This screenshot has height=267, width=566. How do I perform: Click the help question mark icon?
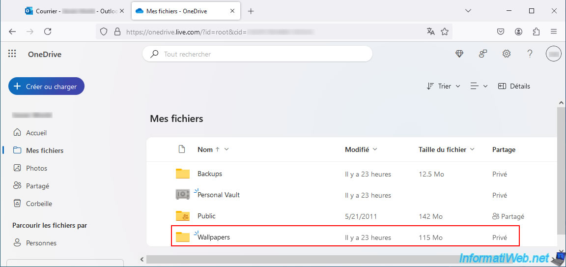[530, 54]
